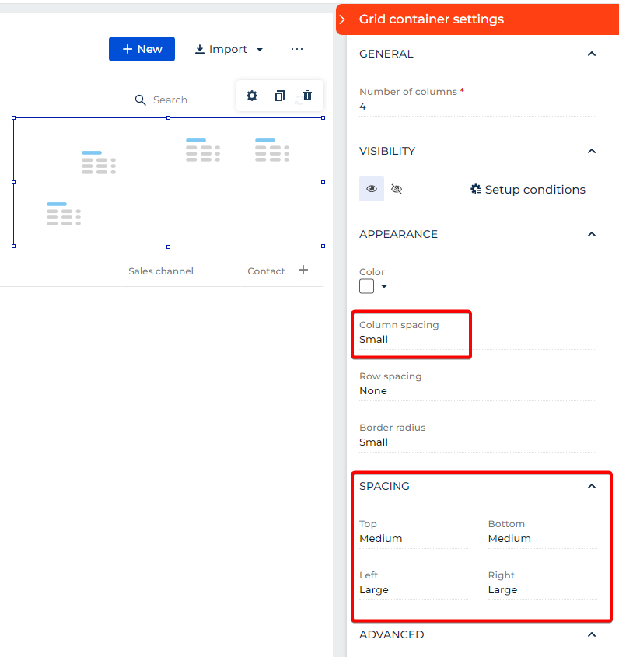Open Left spacing dropdown set to Large

click(414, 584)
